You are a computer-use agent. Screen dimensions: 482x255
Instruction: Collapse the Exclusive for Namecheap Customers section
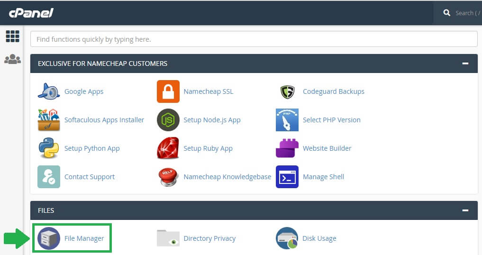click(465, 64)
